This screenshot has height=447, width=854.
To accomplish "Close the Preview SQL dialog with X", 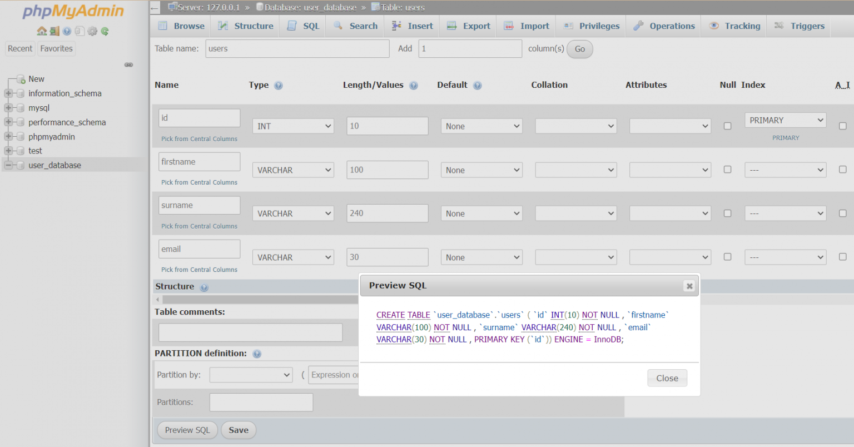I will (689, 286).
